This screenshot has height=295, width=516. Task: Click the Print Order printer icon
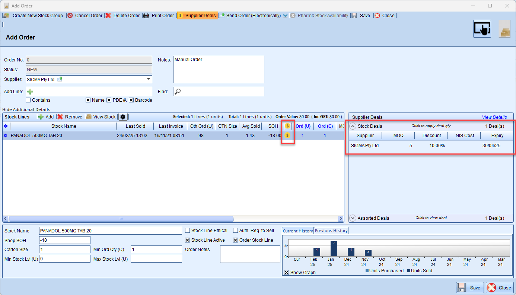pos(146,16)
